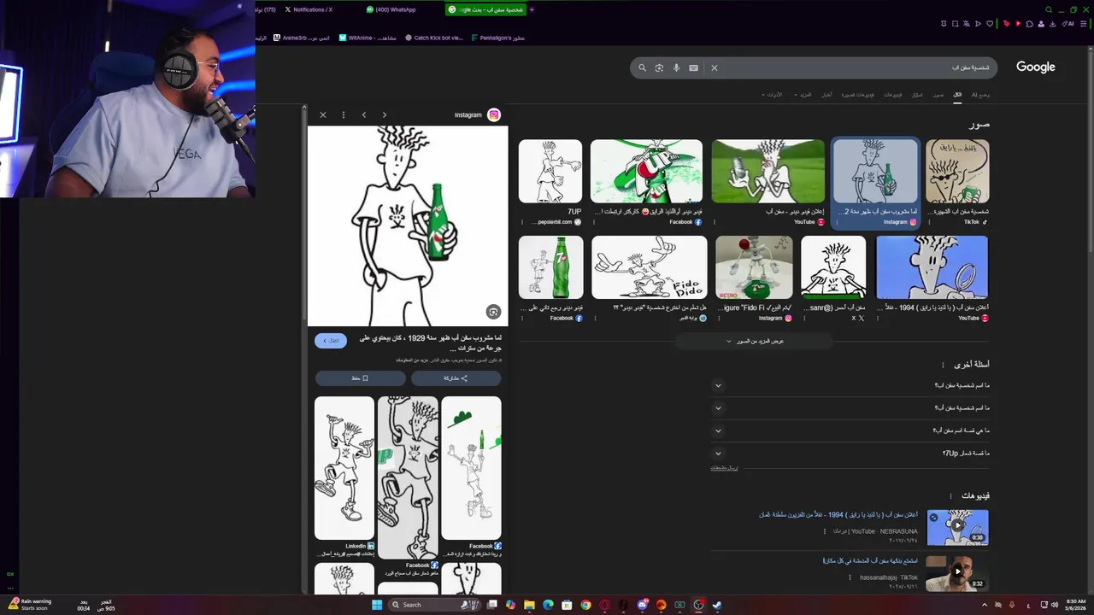Viewport: 1094px width, 615px height.
Task: Switch to the News tab
Action: (826, 95)
